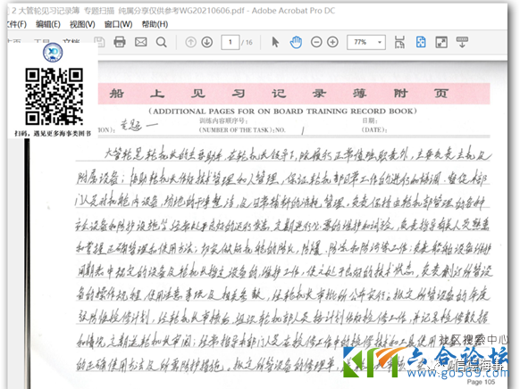Open the find text magnifier tool
The image size is (520, 389).
162,42
